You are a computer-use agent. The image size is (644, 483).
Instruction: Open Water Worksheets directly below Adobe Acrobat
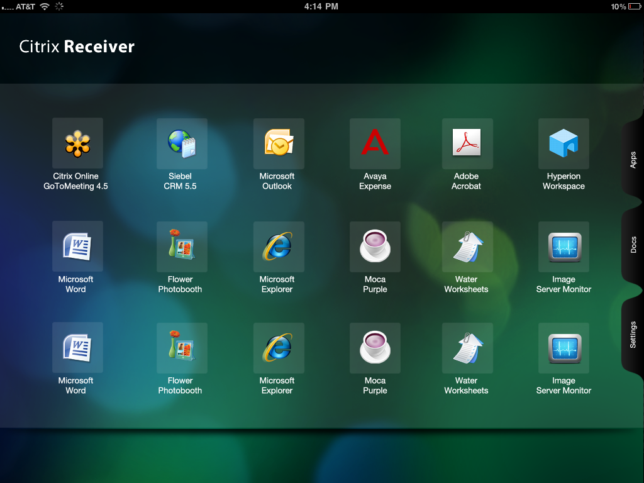click(x=467, y=247)
